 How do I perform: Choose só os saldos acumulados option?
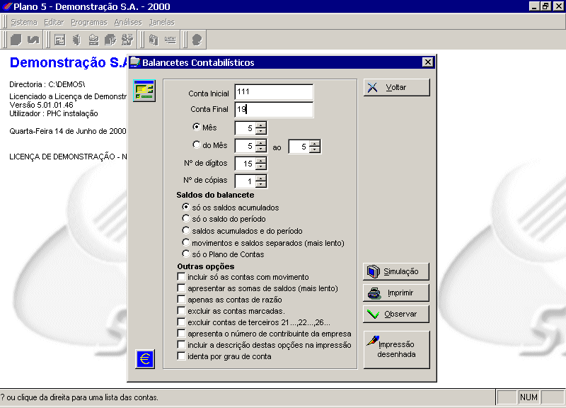(x=186, y=207)
